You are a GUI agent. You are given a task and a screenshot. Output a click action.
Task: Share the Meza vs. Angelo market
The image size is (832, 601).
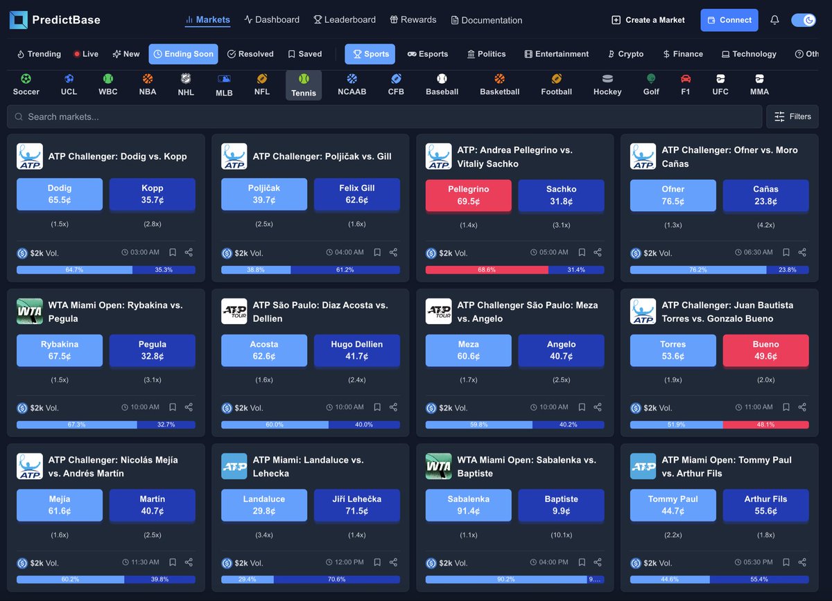click(598, 407)
